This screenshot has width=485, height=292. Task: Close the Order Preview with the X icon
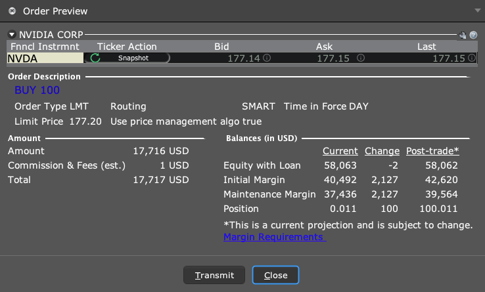12,11
